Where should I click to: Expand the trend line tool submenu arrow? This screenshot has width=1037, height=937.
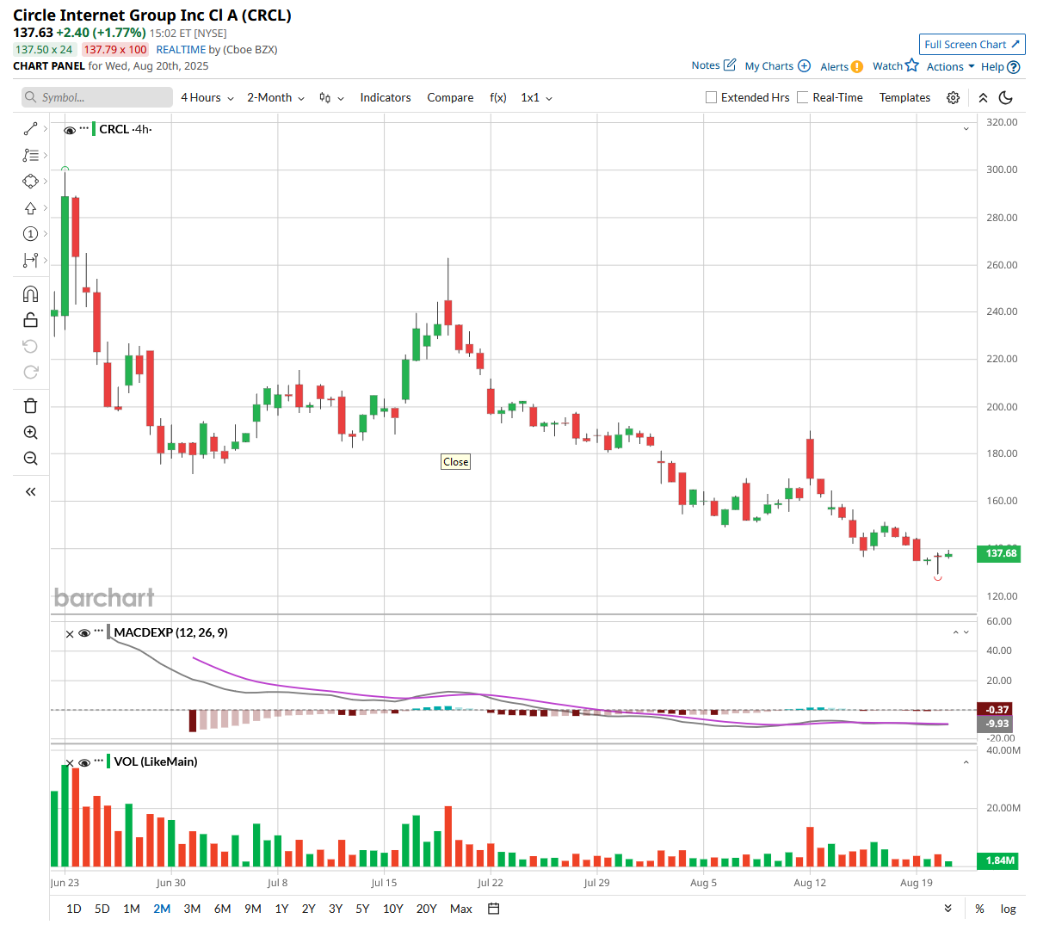tap(46, 129)
